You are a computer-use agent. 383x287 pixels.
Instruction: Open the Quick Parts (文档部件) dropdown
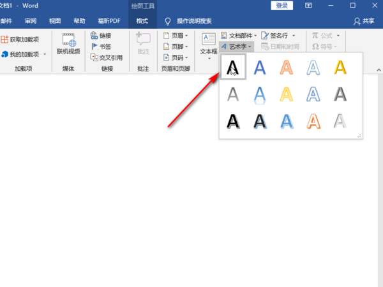click(239, 36)
